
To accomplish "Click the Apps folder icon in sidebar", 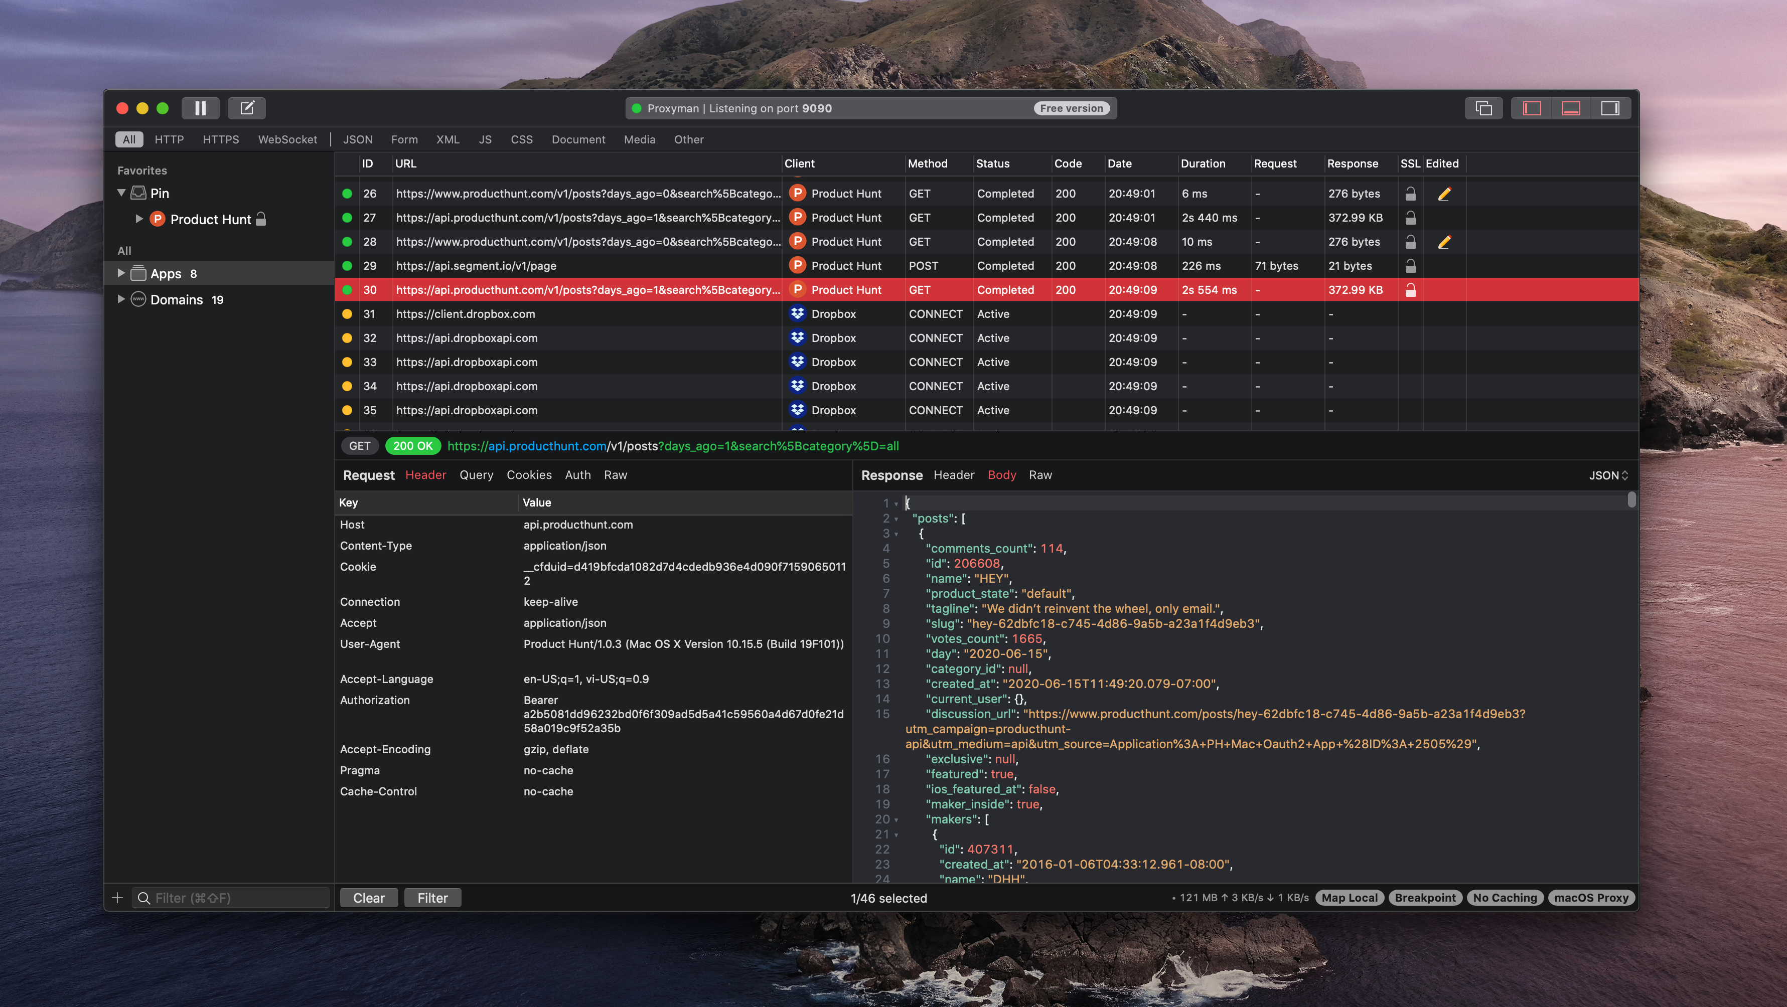I will click(x=138, y=273).
